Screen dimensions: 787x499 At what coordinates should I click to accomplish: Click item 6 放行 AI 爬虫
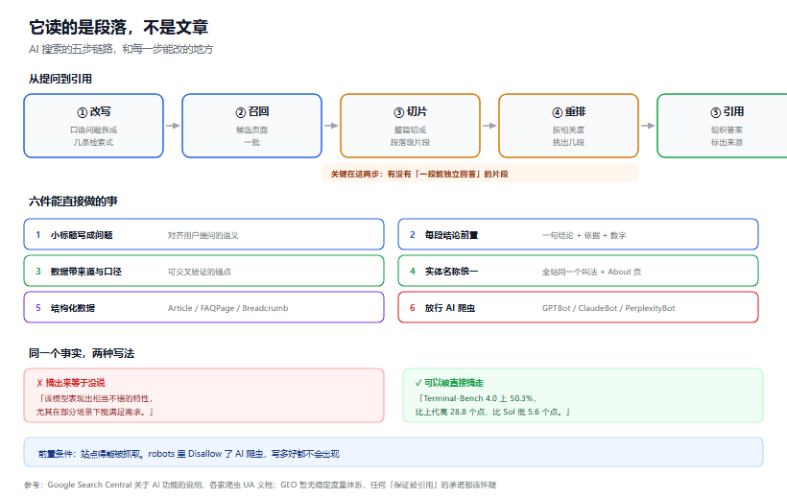point(578,308)
